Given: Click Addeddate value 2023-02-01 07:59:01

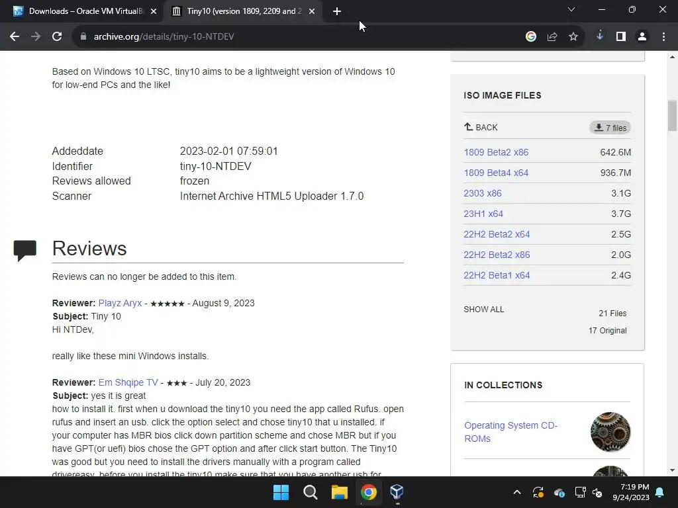Looking at the screenshot, I should coord(228,151).
